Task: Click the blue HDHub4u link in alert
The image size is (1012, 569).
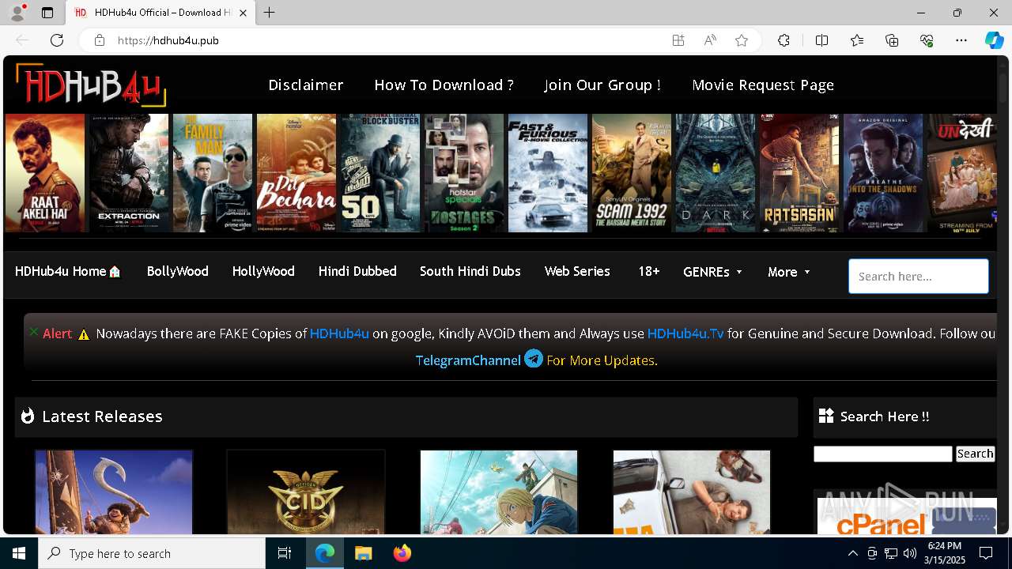Action: pyautogui.click(x=339, y=333)
